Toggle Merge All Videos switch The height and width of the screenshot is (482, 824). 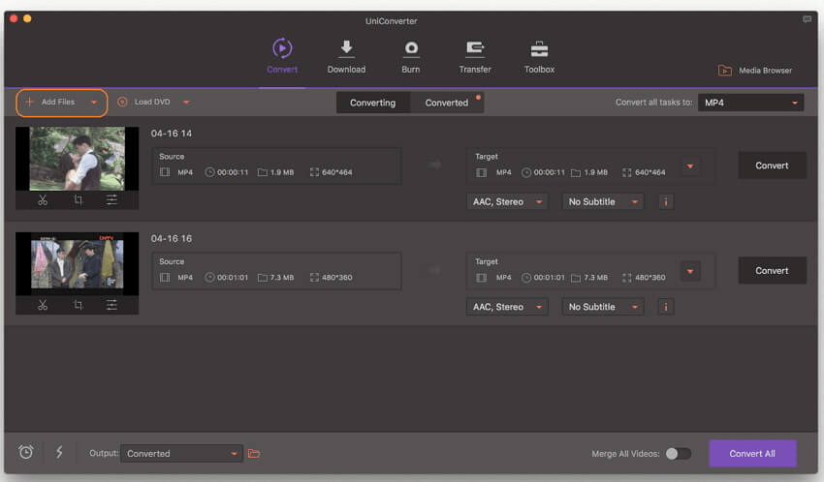pos(679,453)
